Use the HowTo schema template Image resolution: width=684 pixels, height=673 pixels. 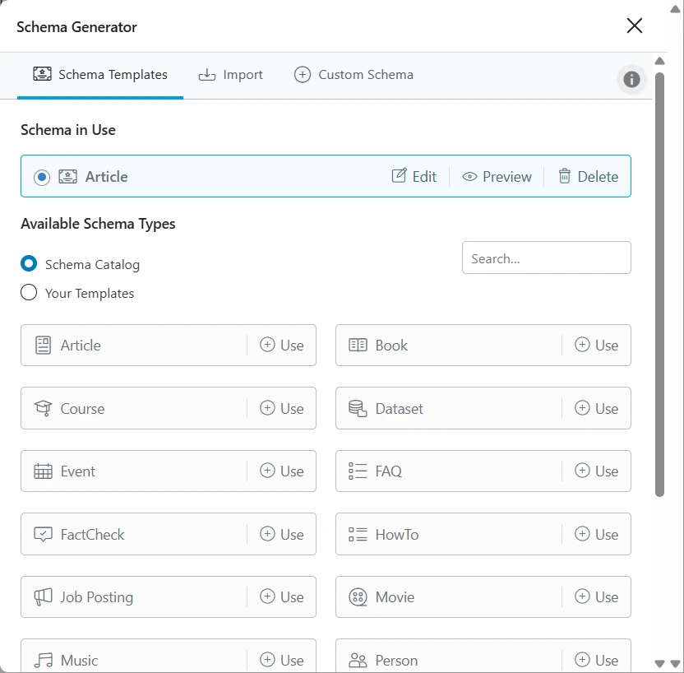tap(598, 534)
